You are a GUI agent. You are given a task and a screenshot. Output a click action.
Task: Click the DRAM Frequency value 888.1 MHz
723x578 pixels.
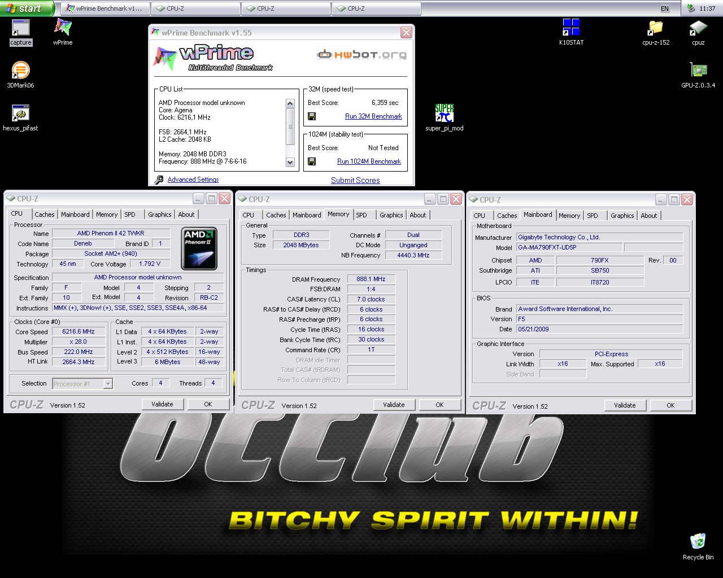pyautogui.click(x=371, y=279)
